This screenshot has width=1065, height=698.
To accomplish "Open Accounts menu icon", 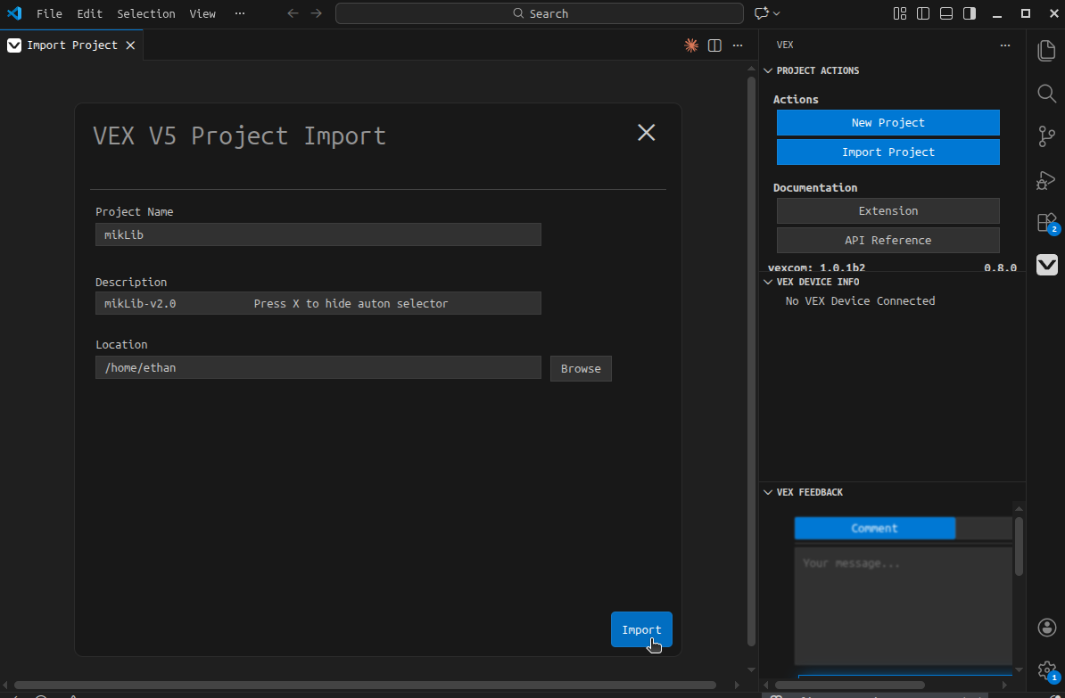I will tap(1046, 628).
